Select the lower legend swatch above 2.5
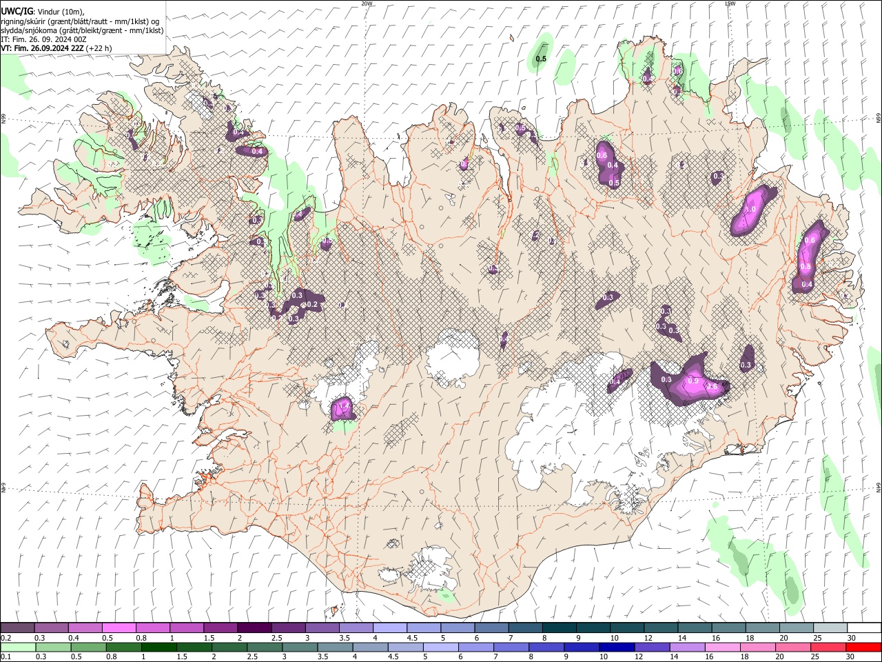 point(265,648)
